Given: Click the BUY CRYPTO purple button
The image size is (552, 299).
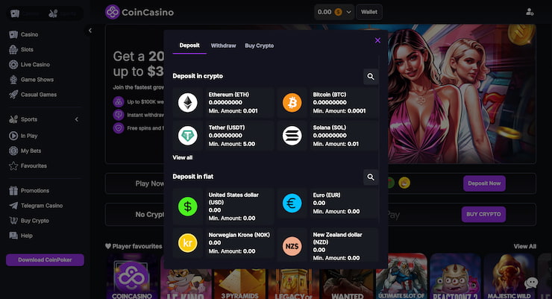Looking at the screenshot, I should 483,214.
